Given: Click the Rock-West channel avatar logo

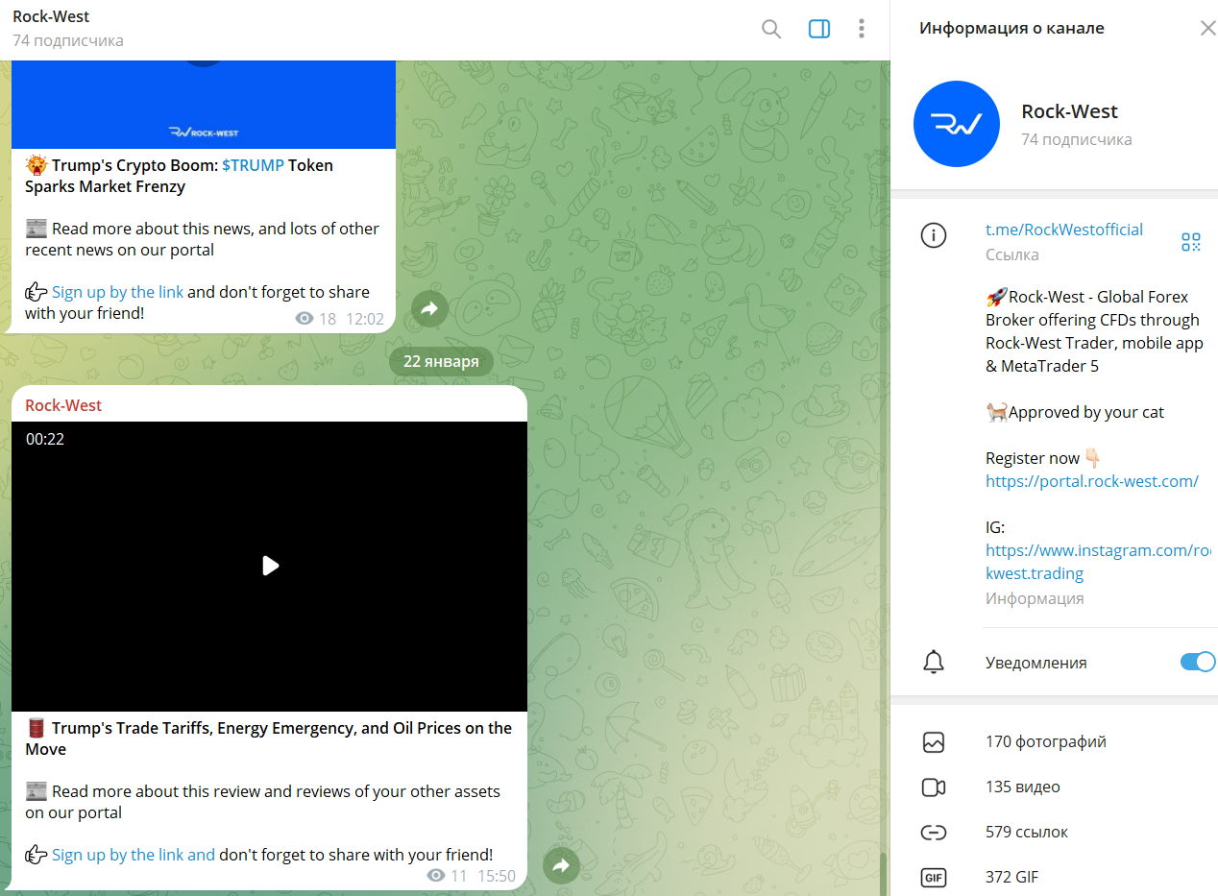Looking at the screenshot, I should click(x=957, y=124).
